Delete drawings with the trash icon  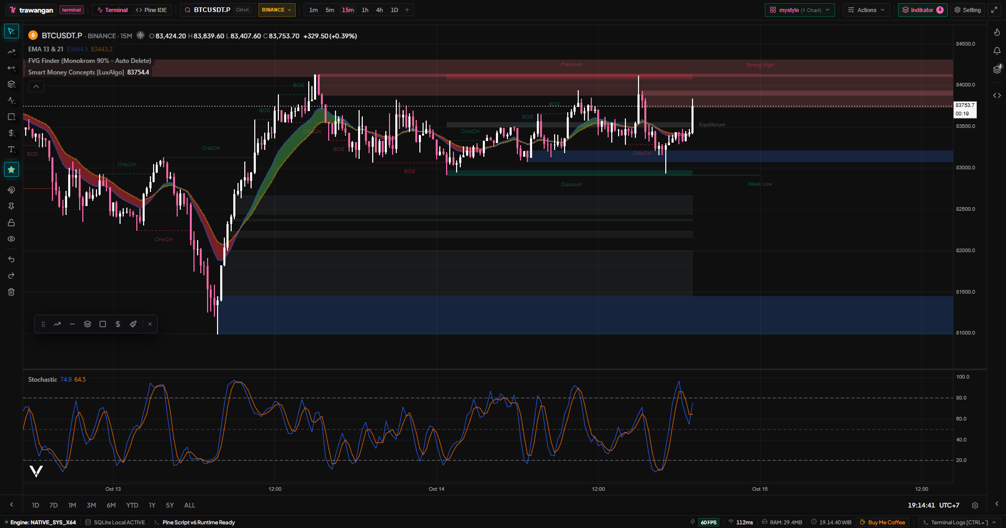coord(11,292)
